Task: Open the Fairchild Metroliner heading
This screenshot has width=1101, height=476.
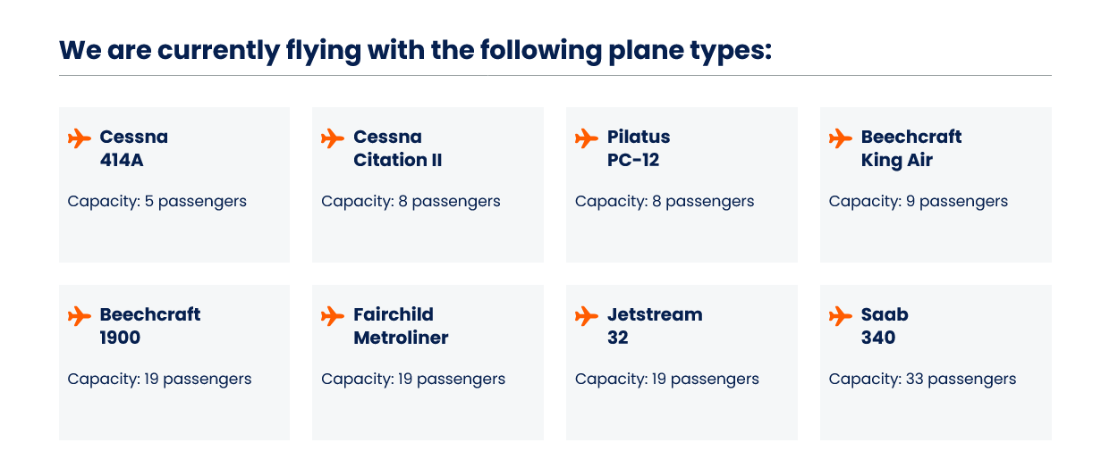Action: (400, 326)
